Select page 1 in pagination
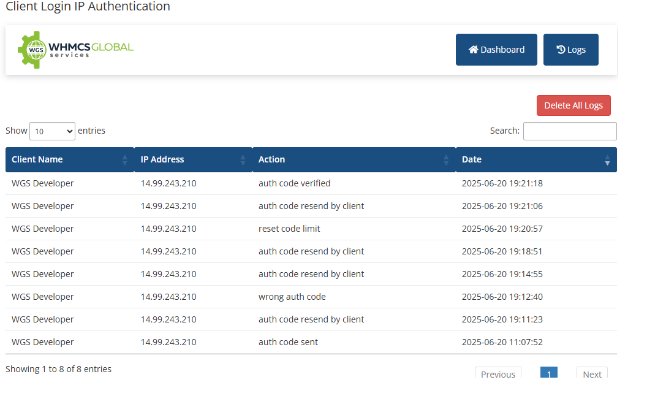The width and height of the screenshot is (647, 404). pos(549,373)
